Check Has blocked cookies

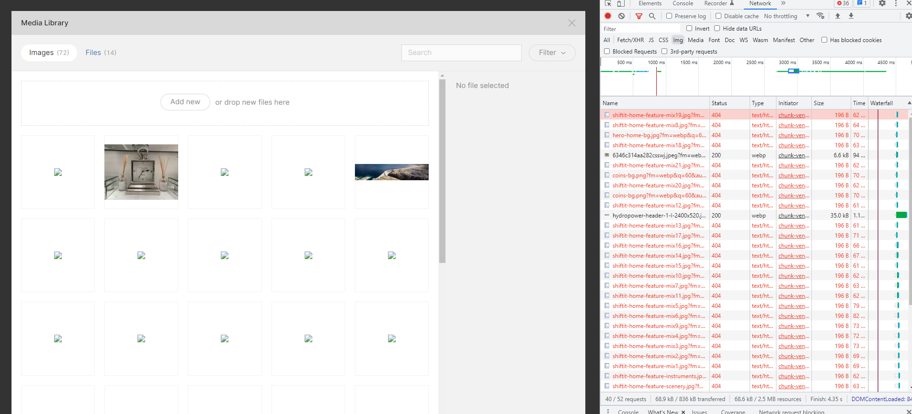824,40
